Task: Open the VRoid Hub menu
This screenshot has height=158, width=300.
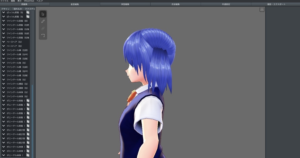Action: [29, 1]
